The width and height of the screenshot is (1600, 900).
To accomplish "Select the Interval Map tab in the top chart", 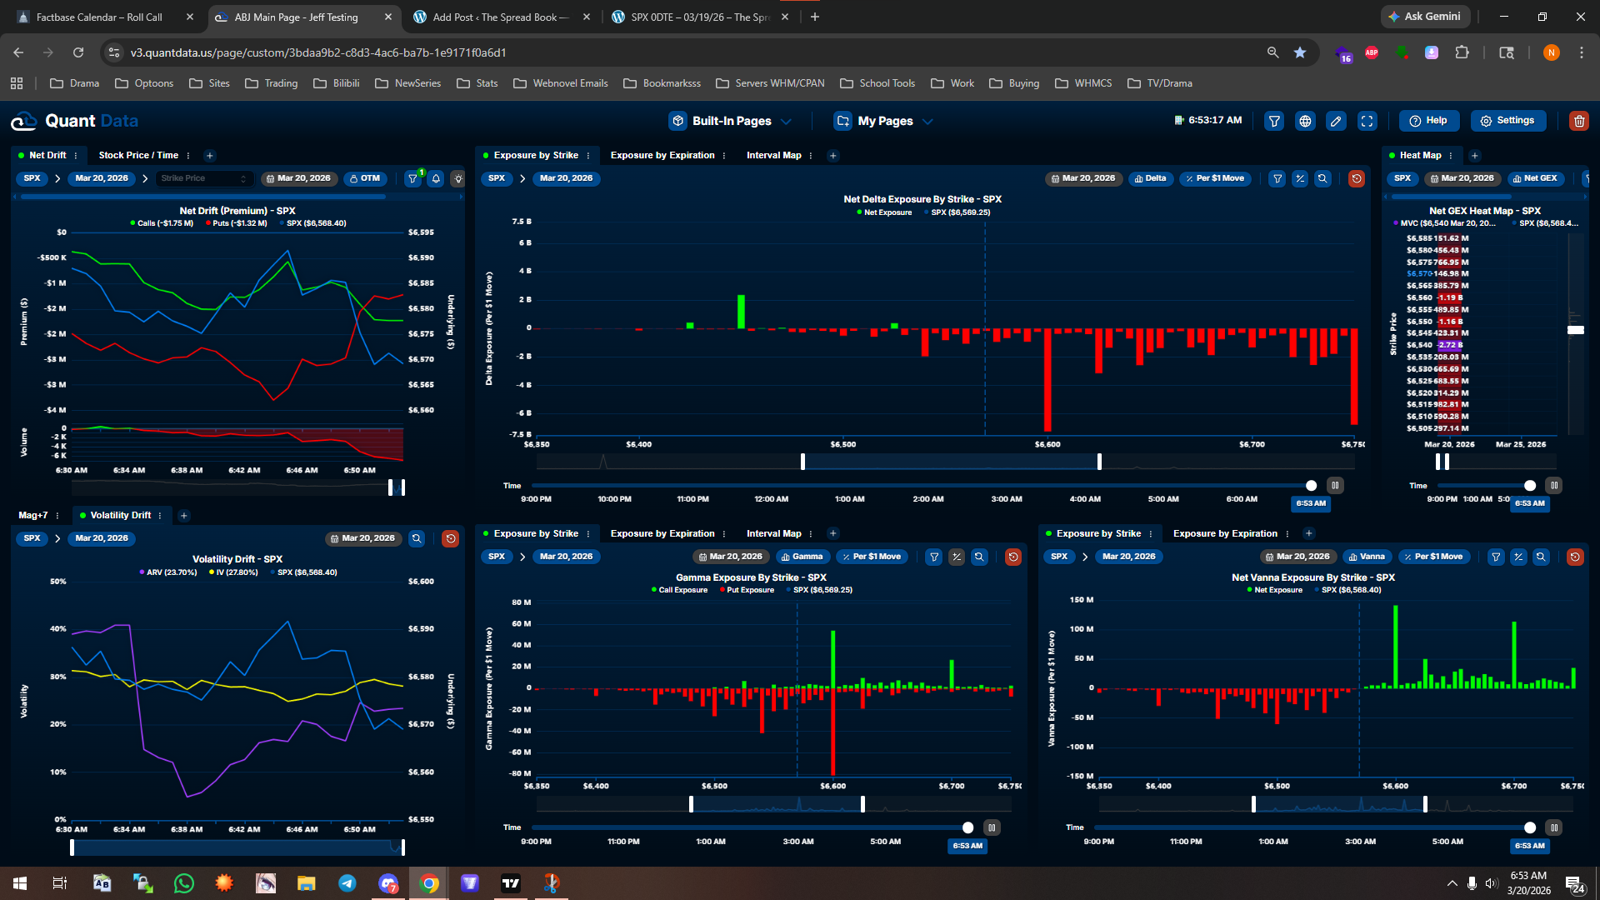I will point(773,155).
